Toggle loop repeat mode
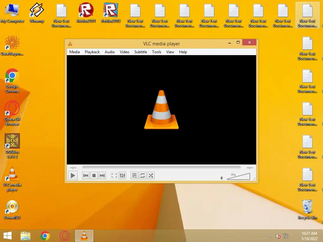This screenshot has height=242, width=323. coord(143,176)
